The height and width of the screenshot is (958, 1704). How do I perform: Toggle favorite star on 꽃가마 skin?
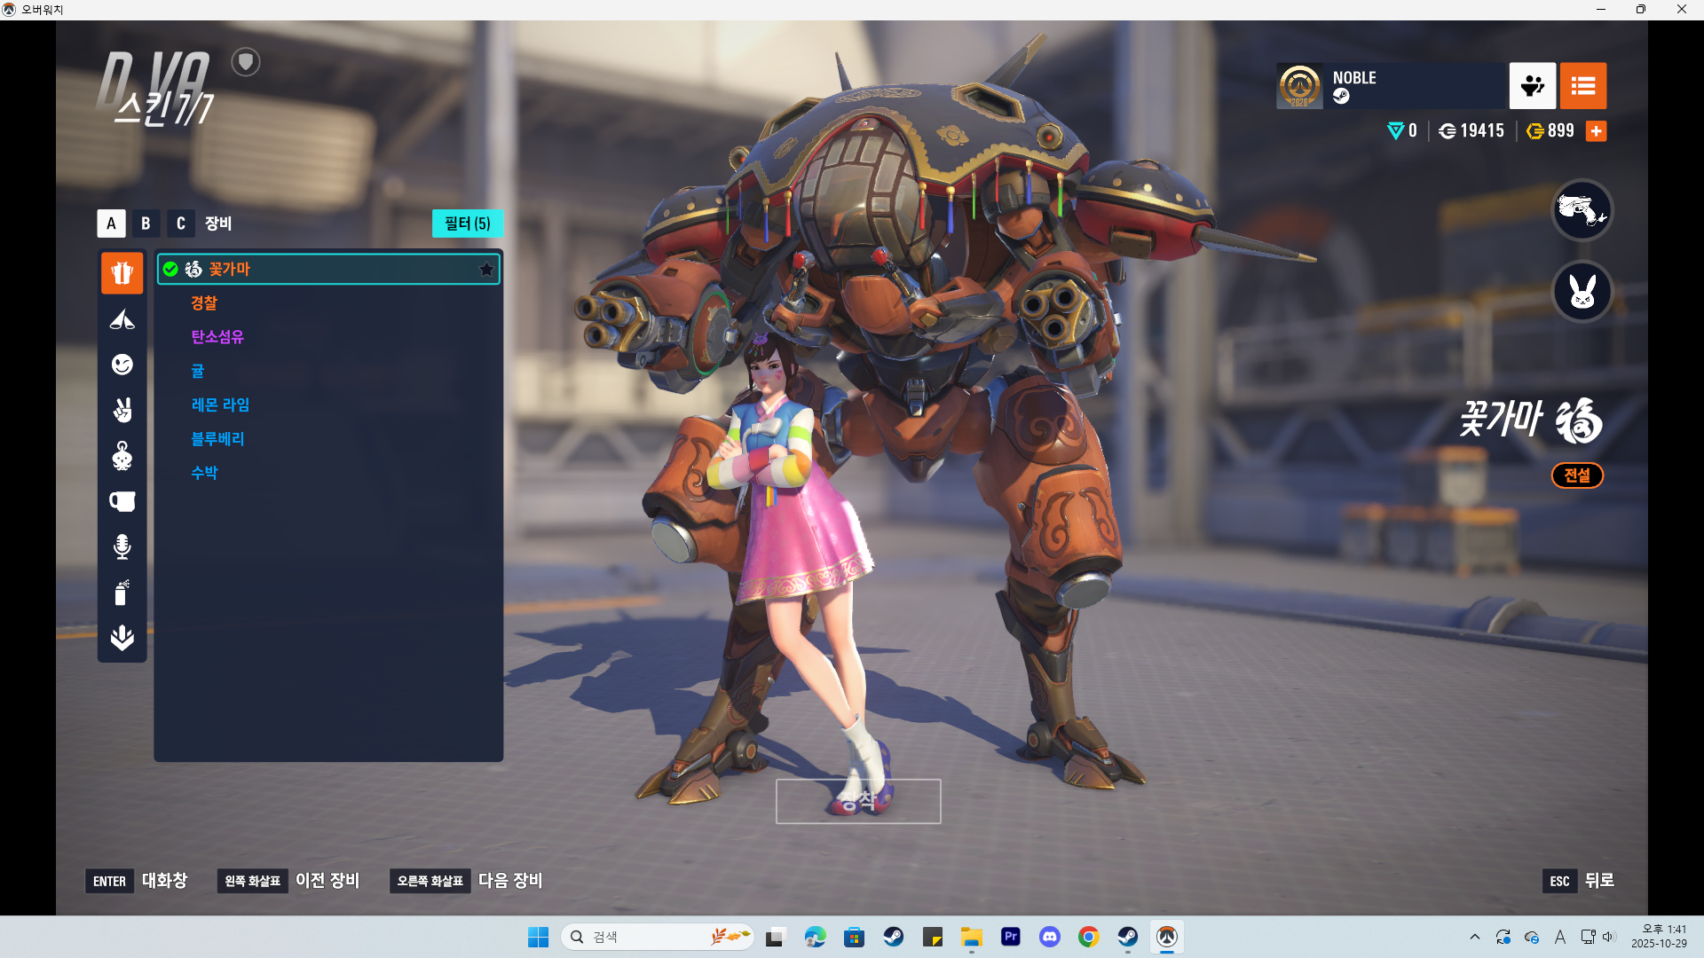click(x=486, y=269)
